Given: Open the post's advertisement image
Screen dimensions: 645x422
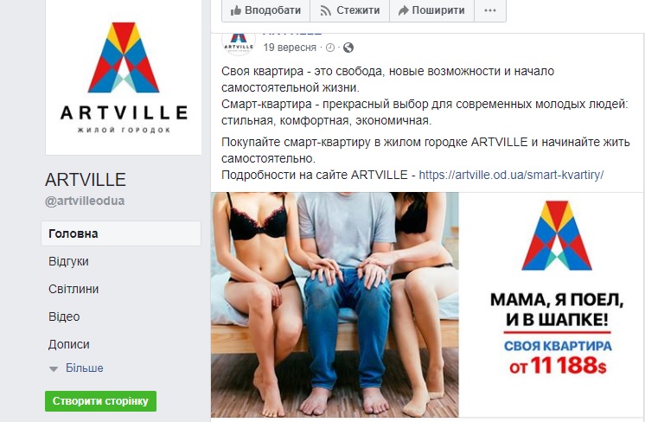Looking at the screenshot, I should pos(428,304).
